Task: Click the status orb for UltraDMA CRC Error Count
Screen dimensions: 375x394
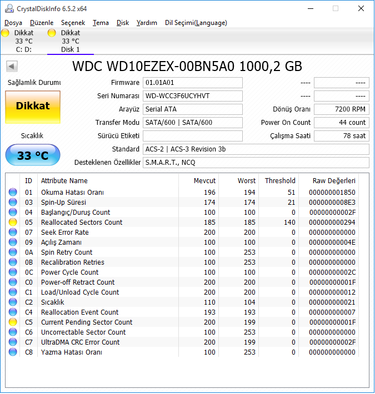Action: pos(13,342)
